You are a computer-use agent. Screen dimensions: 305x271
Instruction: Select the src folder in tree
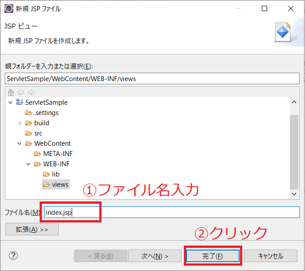pos(38,133)
